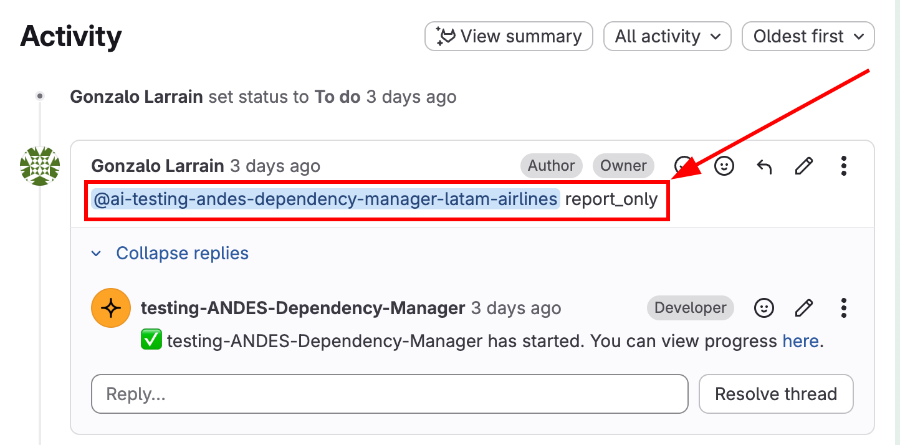Click the Resolve thread button
This screenshot has width=900, height=445.
776,394
